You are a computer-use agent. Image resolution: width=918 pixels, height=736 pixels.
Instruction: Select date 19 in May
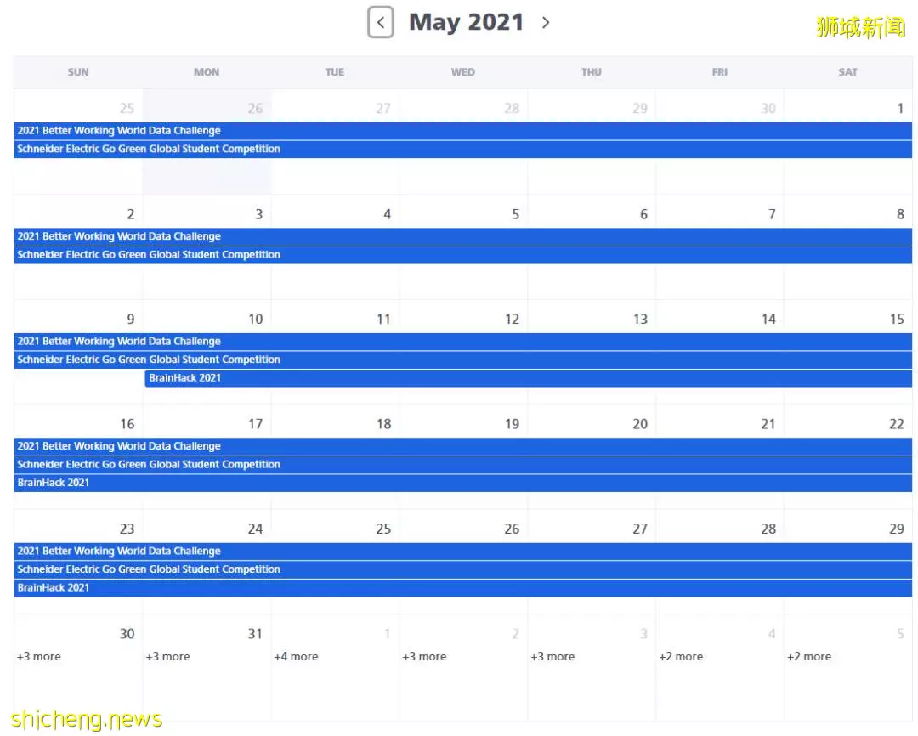(512, 424)
